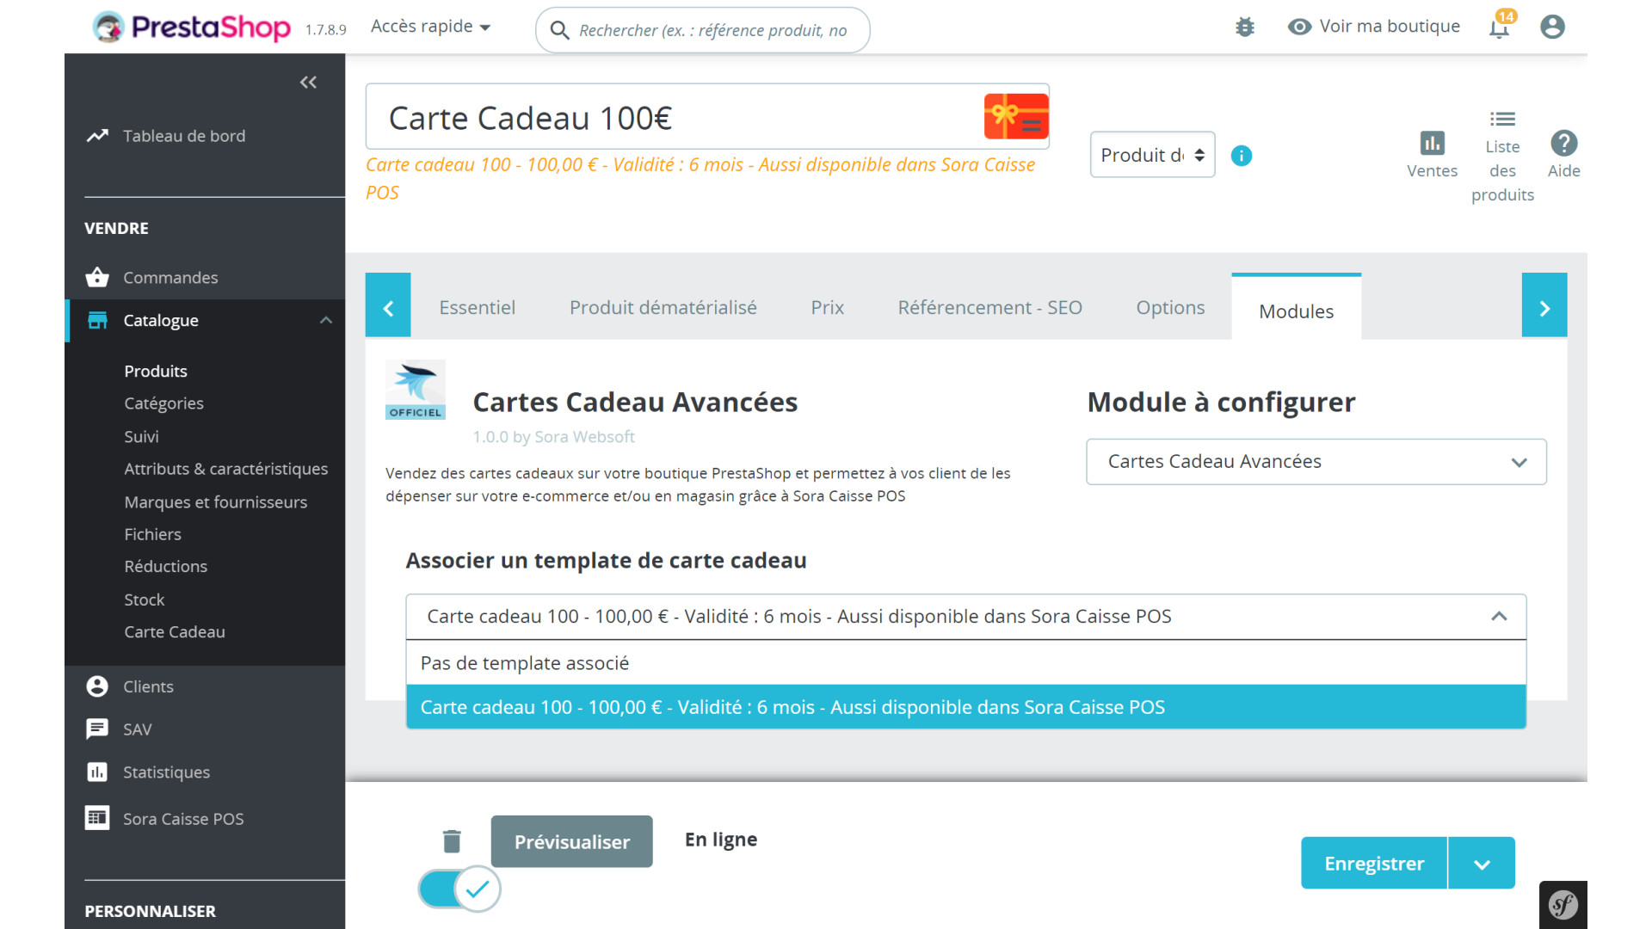
Task: Collapse the Catalogue menu section
Action: point(326,321)
